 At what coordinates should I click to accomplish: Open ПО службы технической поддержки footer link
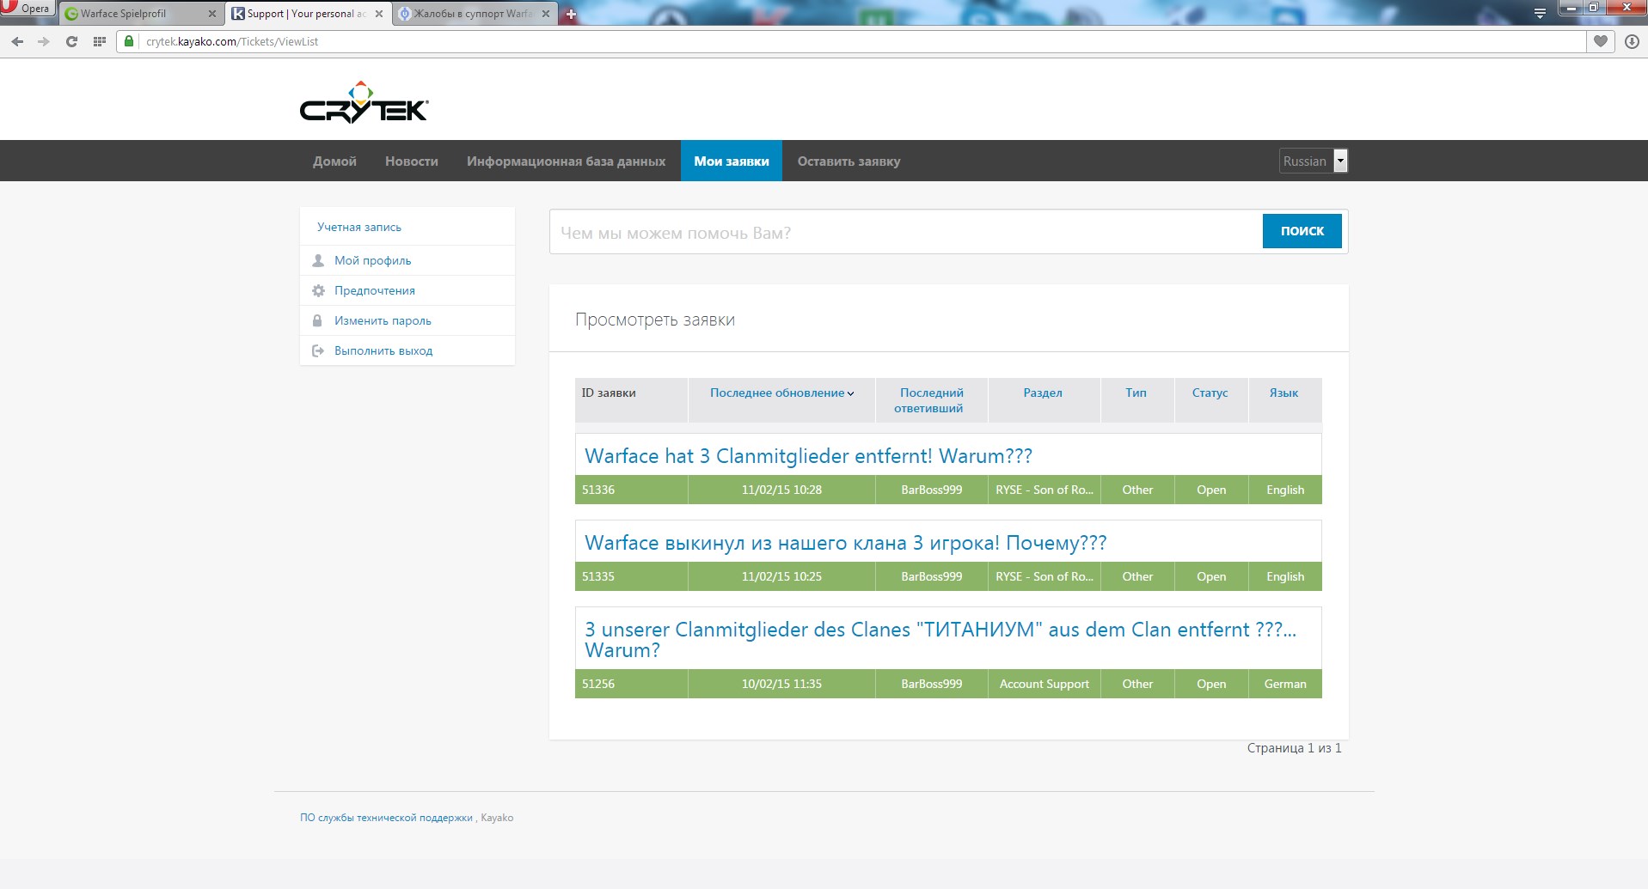pyautogui.click(x=386, y=818)
